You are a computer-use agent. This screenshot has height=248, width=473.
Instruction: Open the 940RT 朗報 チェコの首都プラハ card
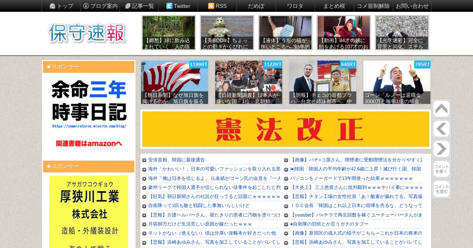tap(323, 82)
